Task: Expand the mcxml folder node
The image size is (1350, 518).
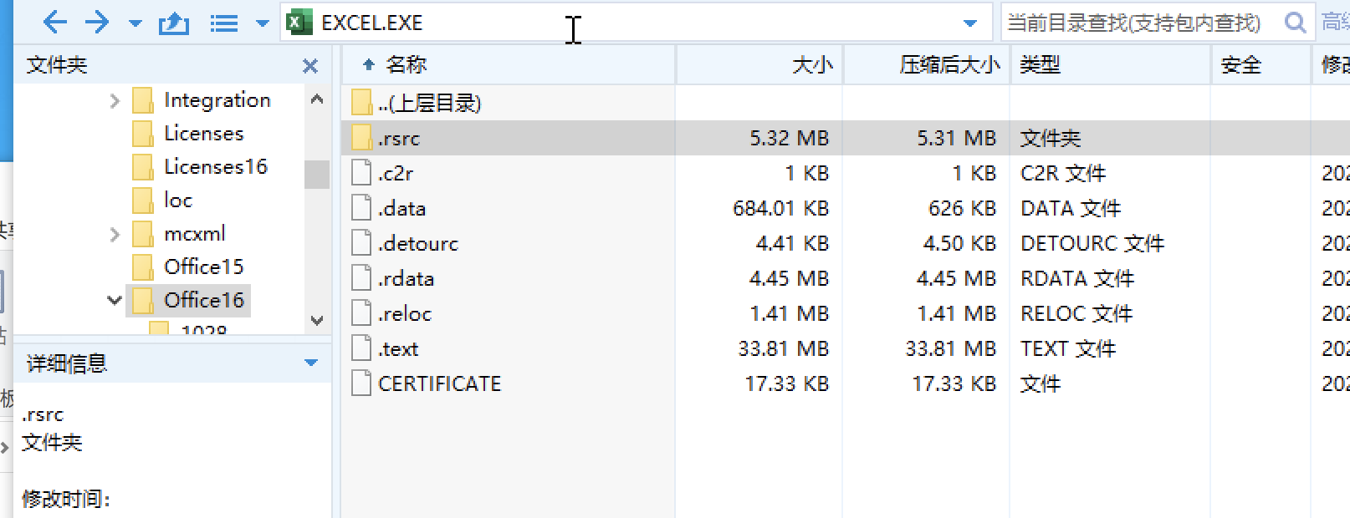Action: [115, 235]
